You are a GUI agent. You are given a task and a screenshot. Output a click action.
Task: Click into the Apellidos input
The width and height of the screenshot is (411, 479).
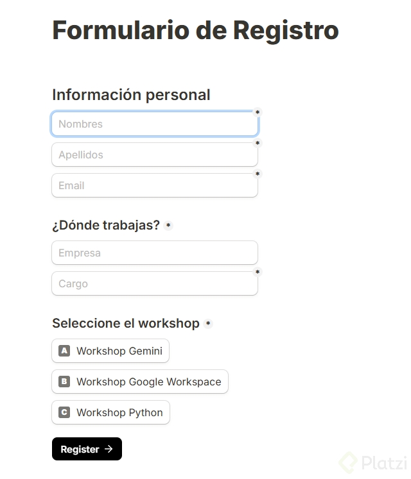[154, 155]
